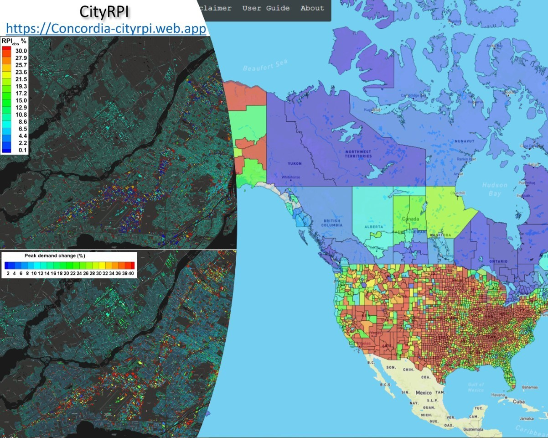Click the Nunavut region label
Screen dimensions: 548x438
click(464, 141)
